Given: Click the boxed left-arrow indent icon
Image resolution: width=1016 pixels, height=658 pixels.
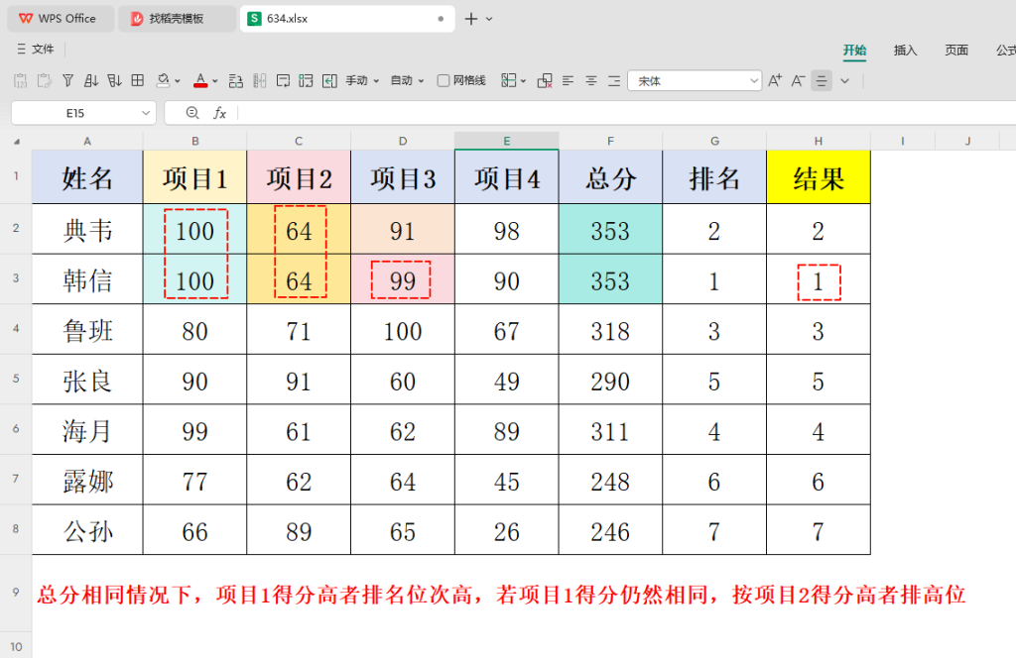Looking at the screenshot, I should [x=329, y=81].
